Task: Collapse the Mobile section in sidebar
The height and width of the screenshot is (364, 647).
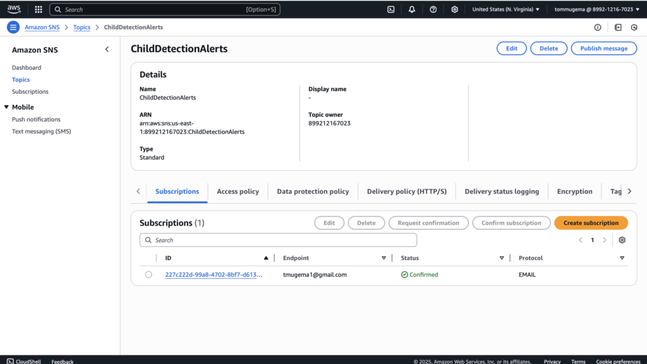Action: pyautogui.click(x=7, y=107)
